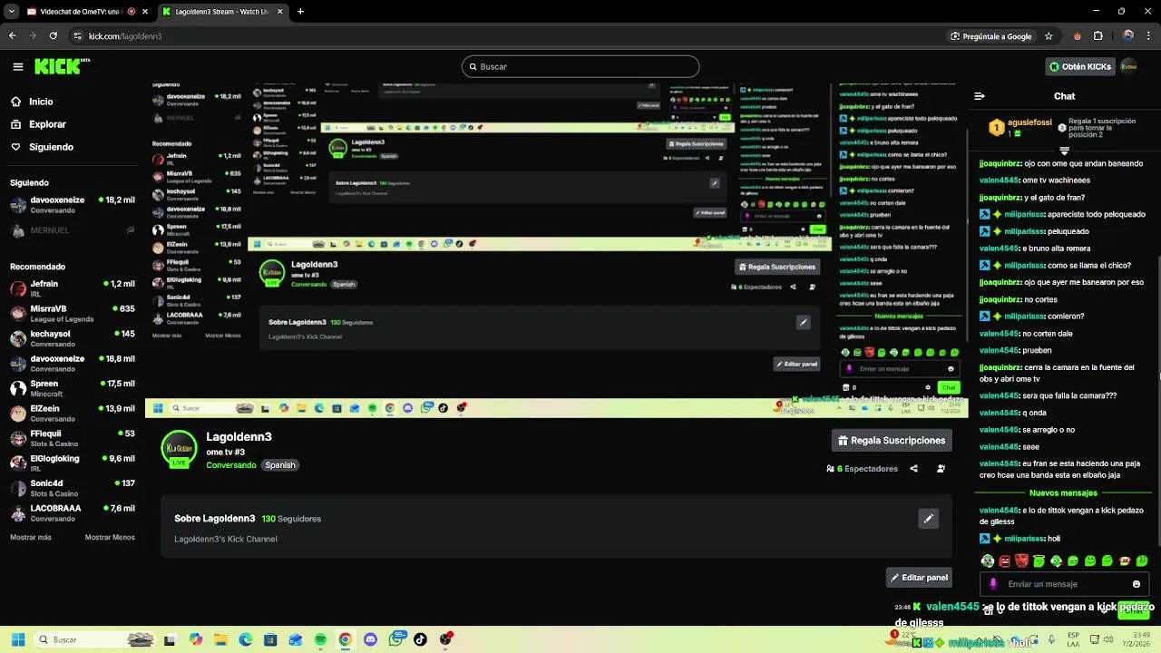Collapse chat with the arrow icon
The height and width of the screenshot is (653, 1161).
[980, 96]
